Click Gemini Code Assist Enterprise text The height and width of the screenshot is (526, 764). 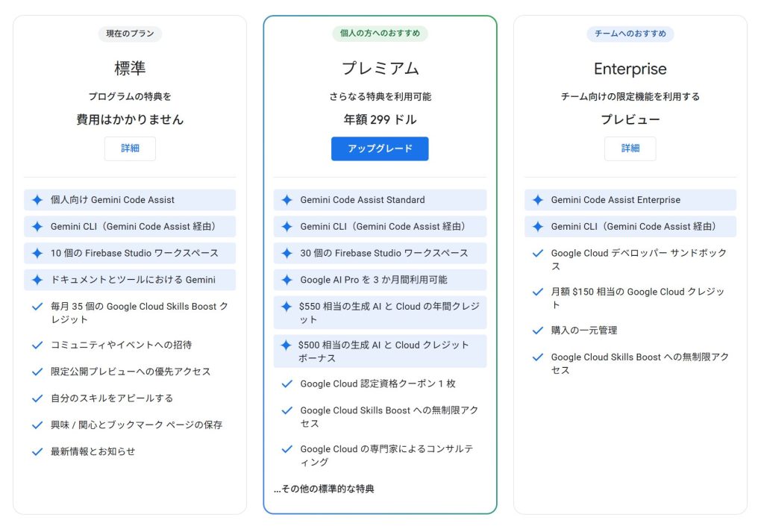(616, 200)
